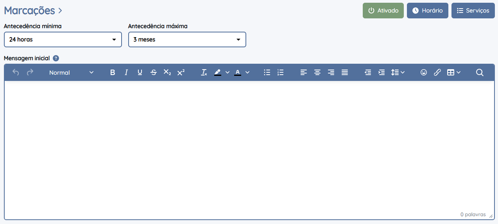
Task: Open the Antecedência mínima dropdown
Action: pyautogui.click(x=63, y=39)
